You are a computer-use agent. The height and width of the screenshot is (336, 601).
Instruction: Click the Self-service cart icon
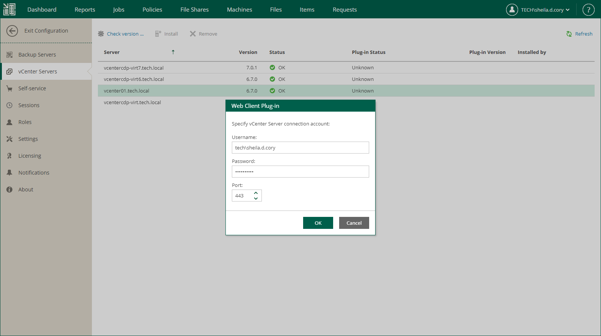[x=9, y=88]
